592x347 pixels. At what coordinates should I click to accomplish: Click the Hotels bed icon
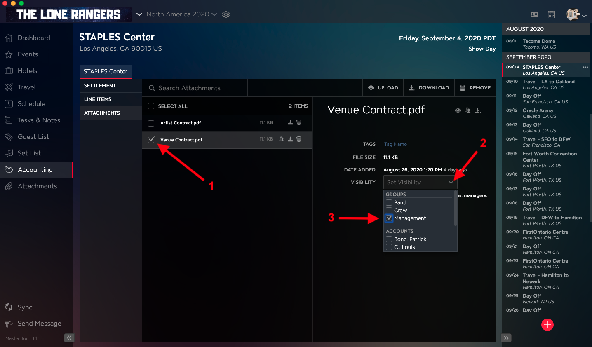click(9, 71)
